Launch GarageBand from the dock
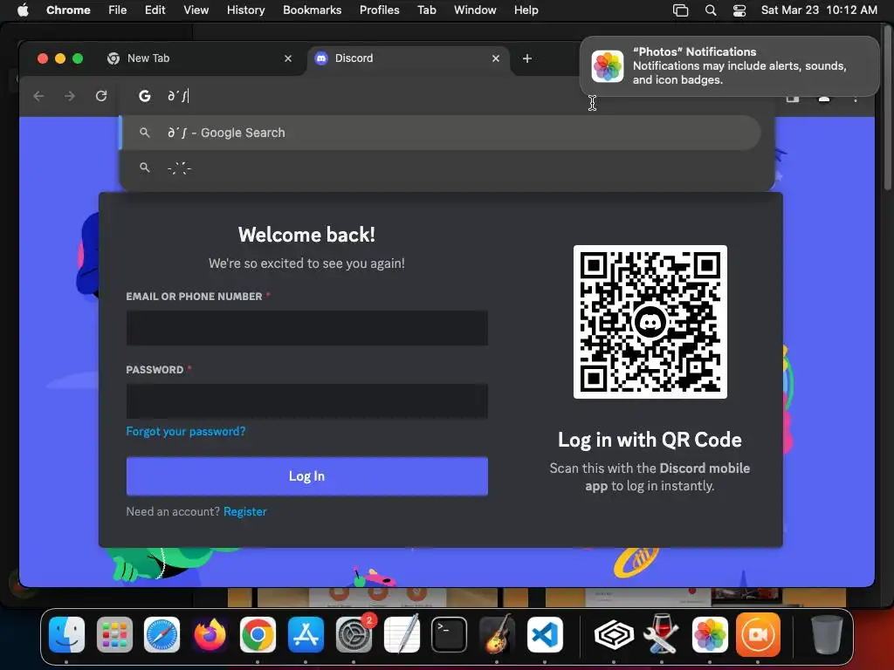 click(x=497, y=634)
